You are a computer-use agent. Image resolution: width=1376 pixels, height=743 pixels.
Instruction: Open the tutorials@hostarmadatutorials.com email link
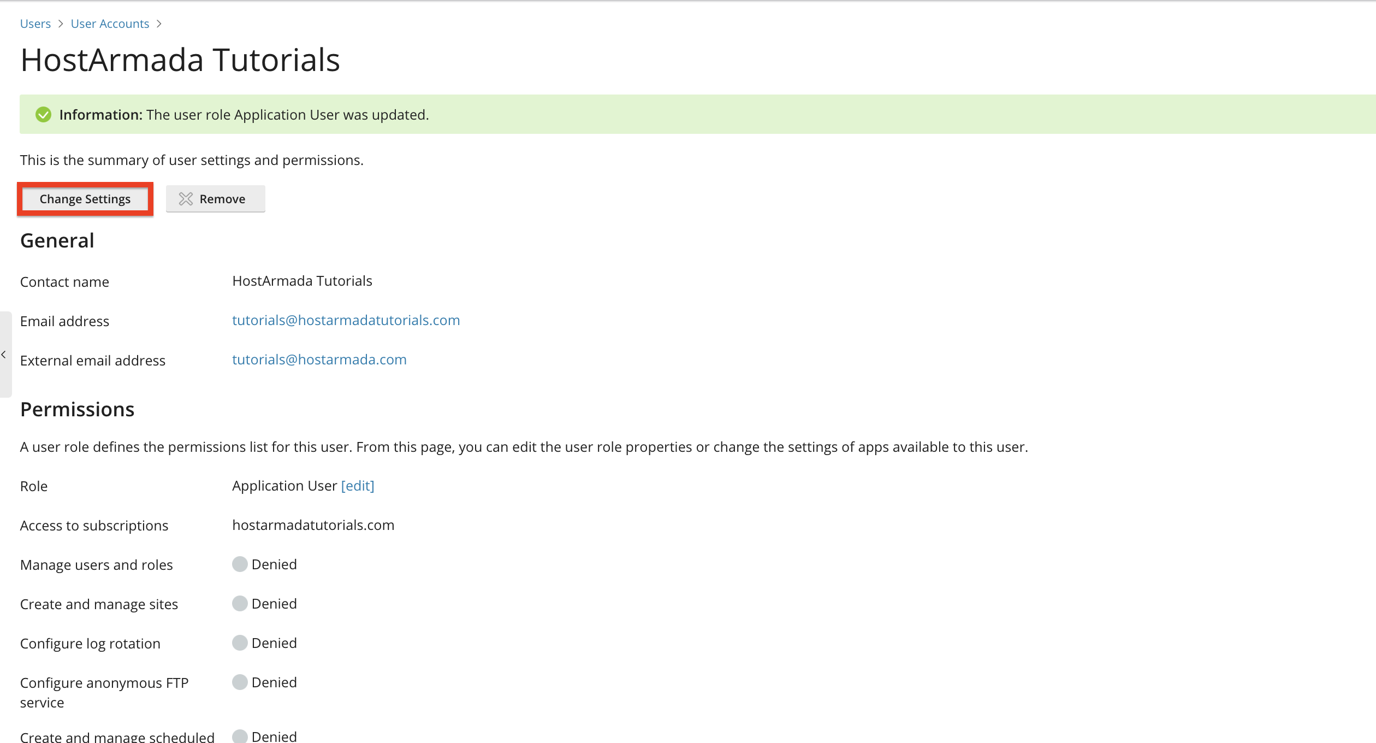(x=346, y=320)
